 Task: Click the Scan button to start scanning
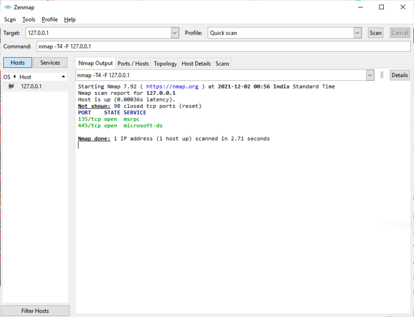pos(375,33)
